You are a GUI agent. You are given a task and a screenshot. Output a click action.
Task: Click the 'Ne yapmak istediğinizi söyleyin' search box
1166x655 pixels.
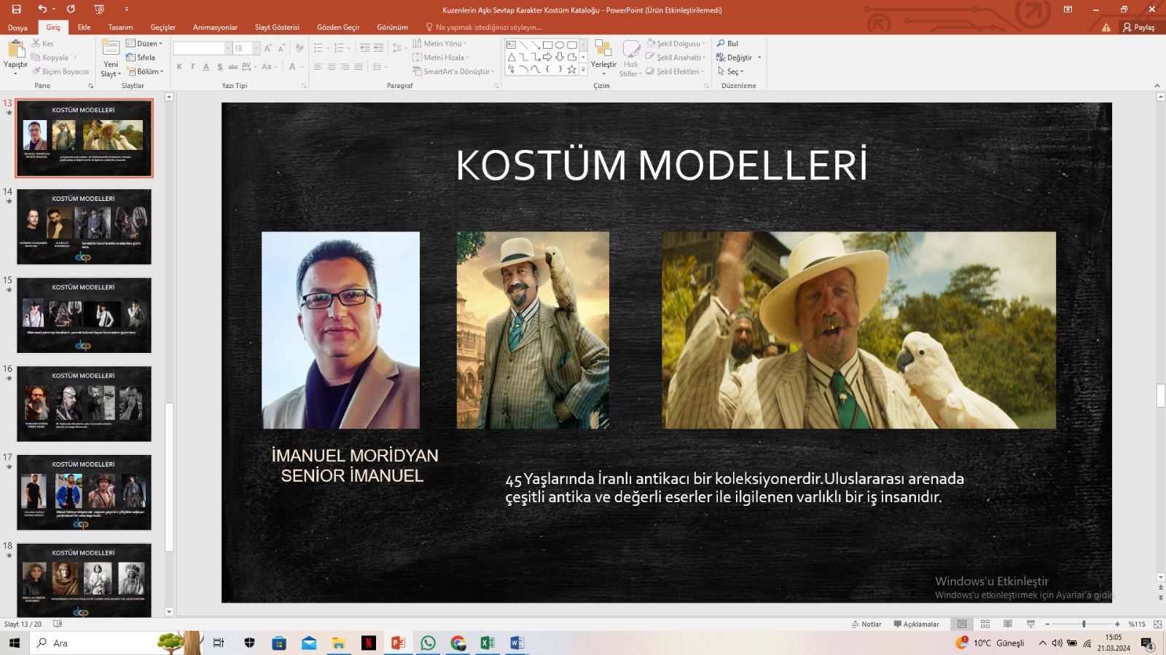(488, 28)
